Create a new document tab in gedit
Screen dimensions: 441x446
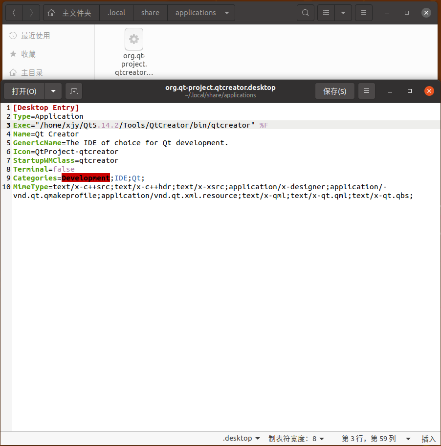point(74,91)
